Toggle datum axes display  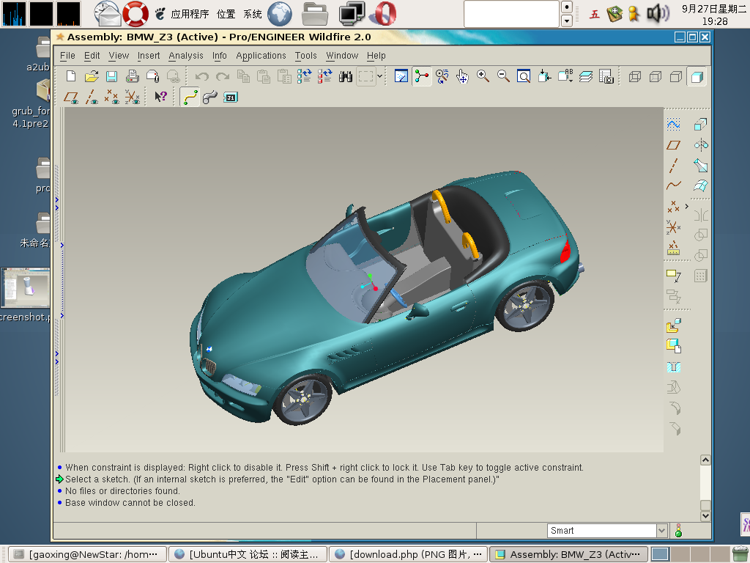[x=92, y=97]
